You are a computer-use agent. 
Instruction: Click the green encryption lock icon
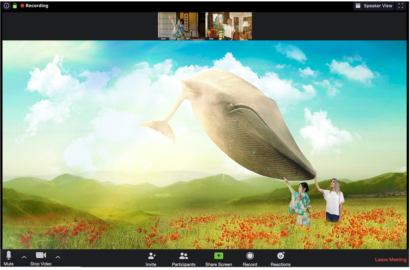15,6
